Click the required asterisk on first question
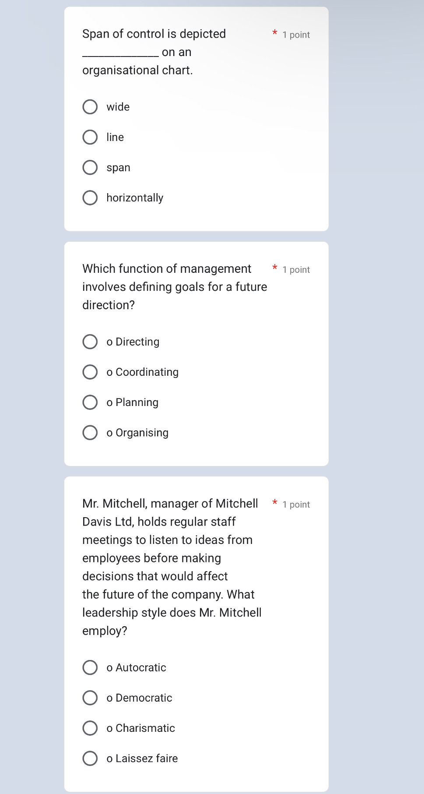Screen dimensions: 424x794 pos(275,33)
